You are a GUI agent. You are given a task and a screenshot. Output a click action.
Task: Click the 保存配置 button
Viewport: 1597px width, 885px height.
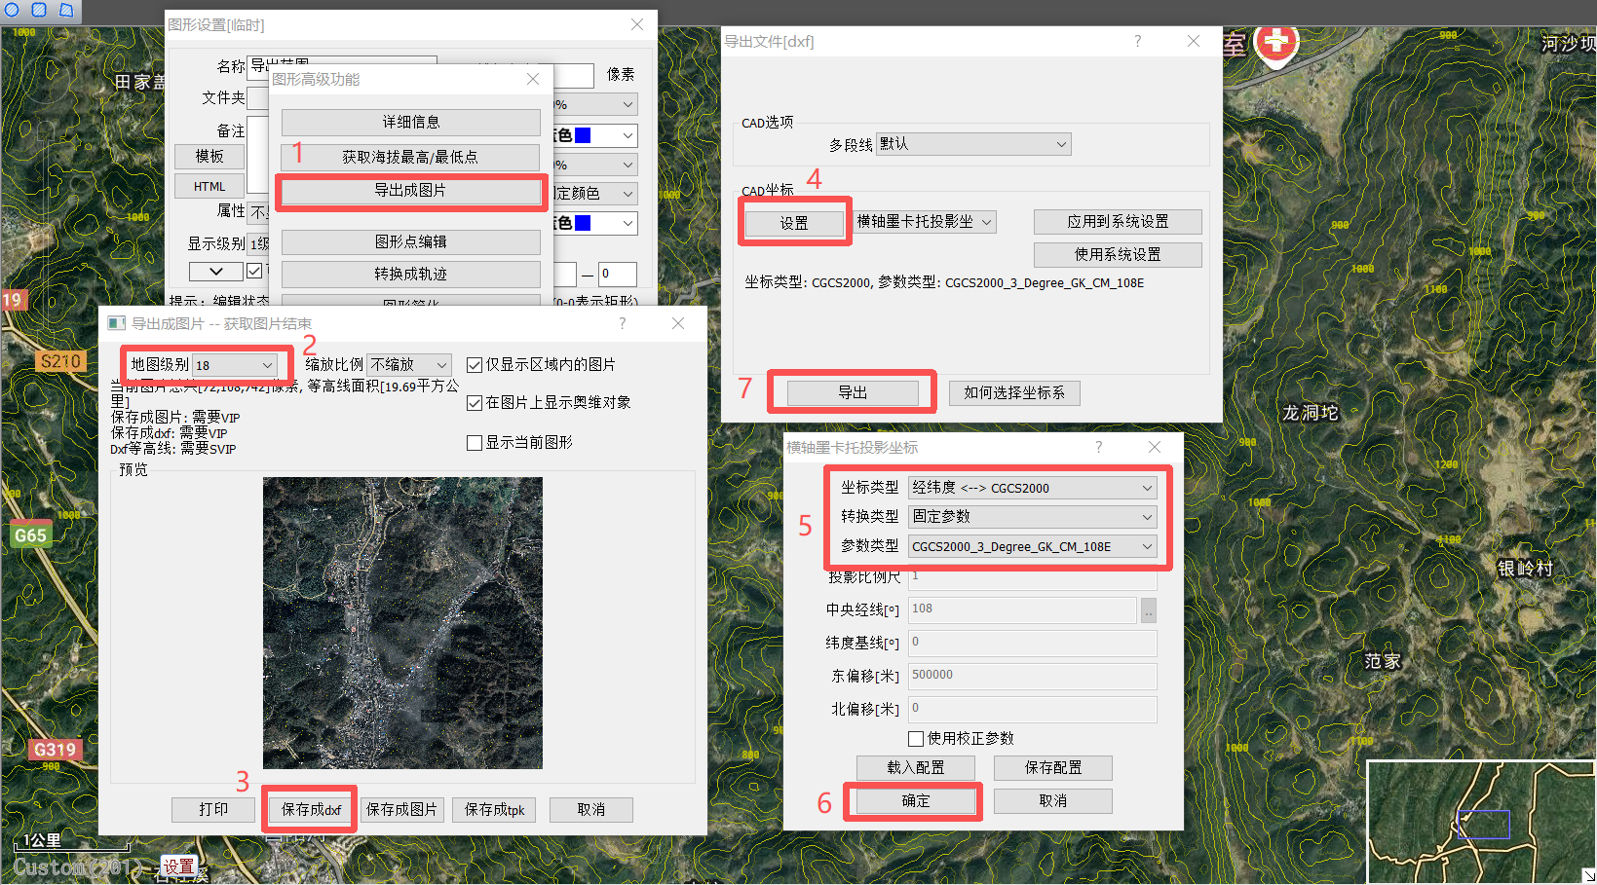1053,768
